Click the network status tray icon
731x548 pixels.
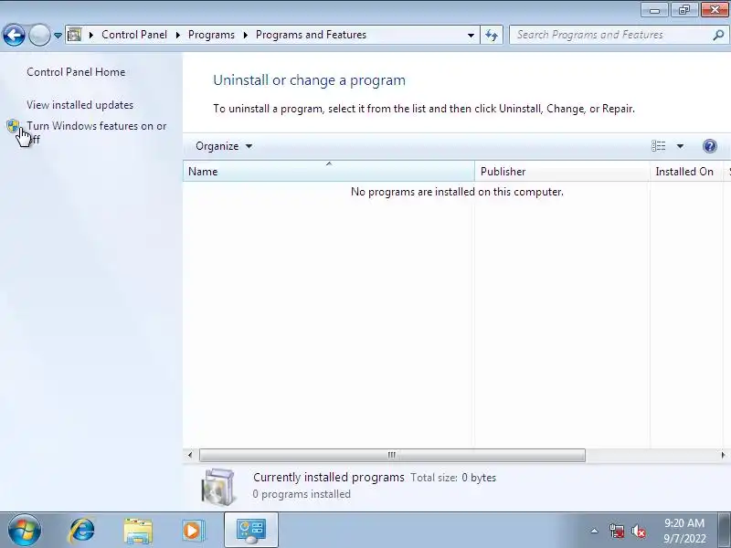617,531
